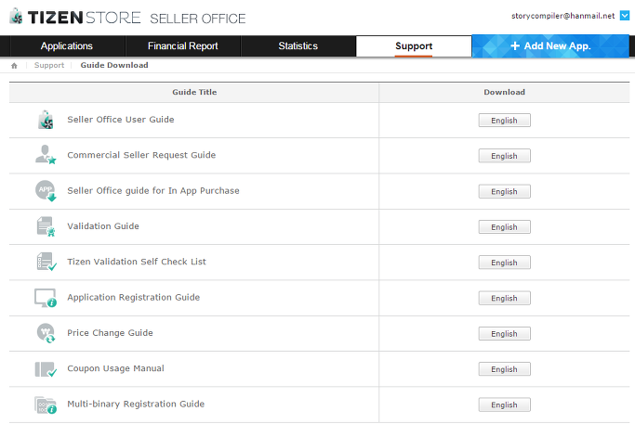This screenshot has width=635, height=424.
Task: Click the Coupon Usage Manual title
Action: (115, 368)
